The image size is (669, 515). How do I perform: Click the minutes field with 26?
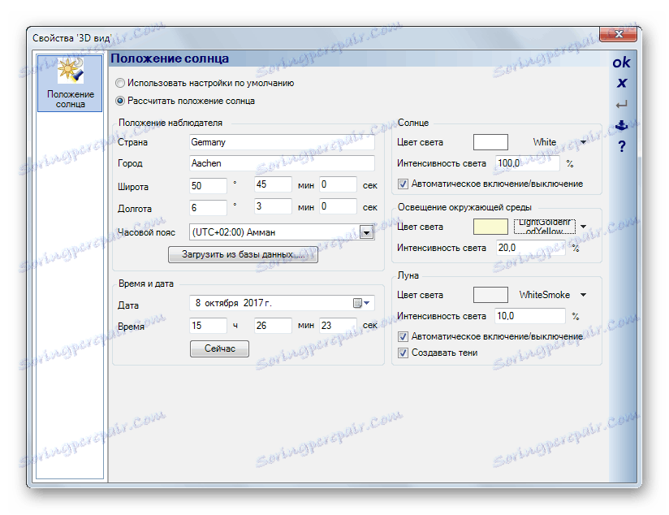[x=273, y=326]
